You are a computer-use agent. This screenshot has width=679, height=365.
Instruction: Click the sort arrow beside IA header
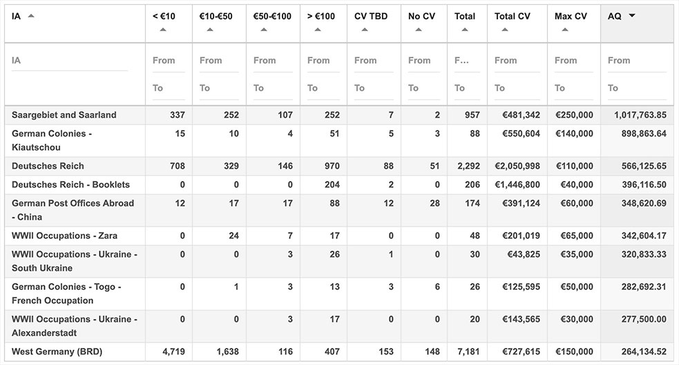click(x=31, y=16)
